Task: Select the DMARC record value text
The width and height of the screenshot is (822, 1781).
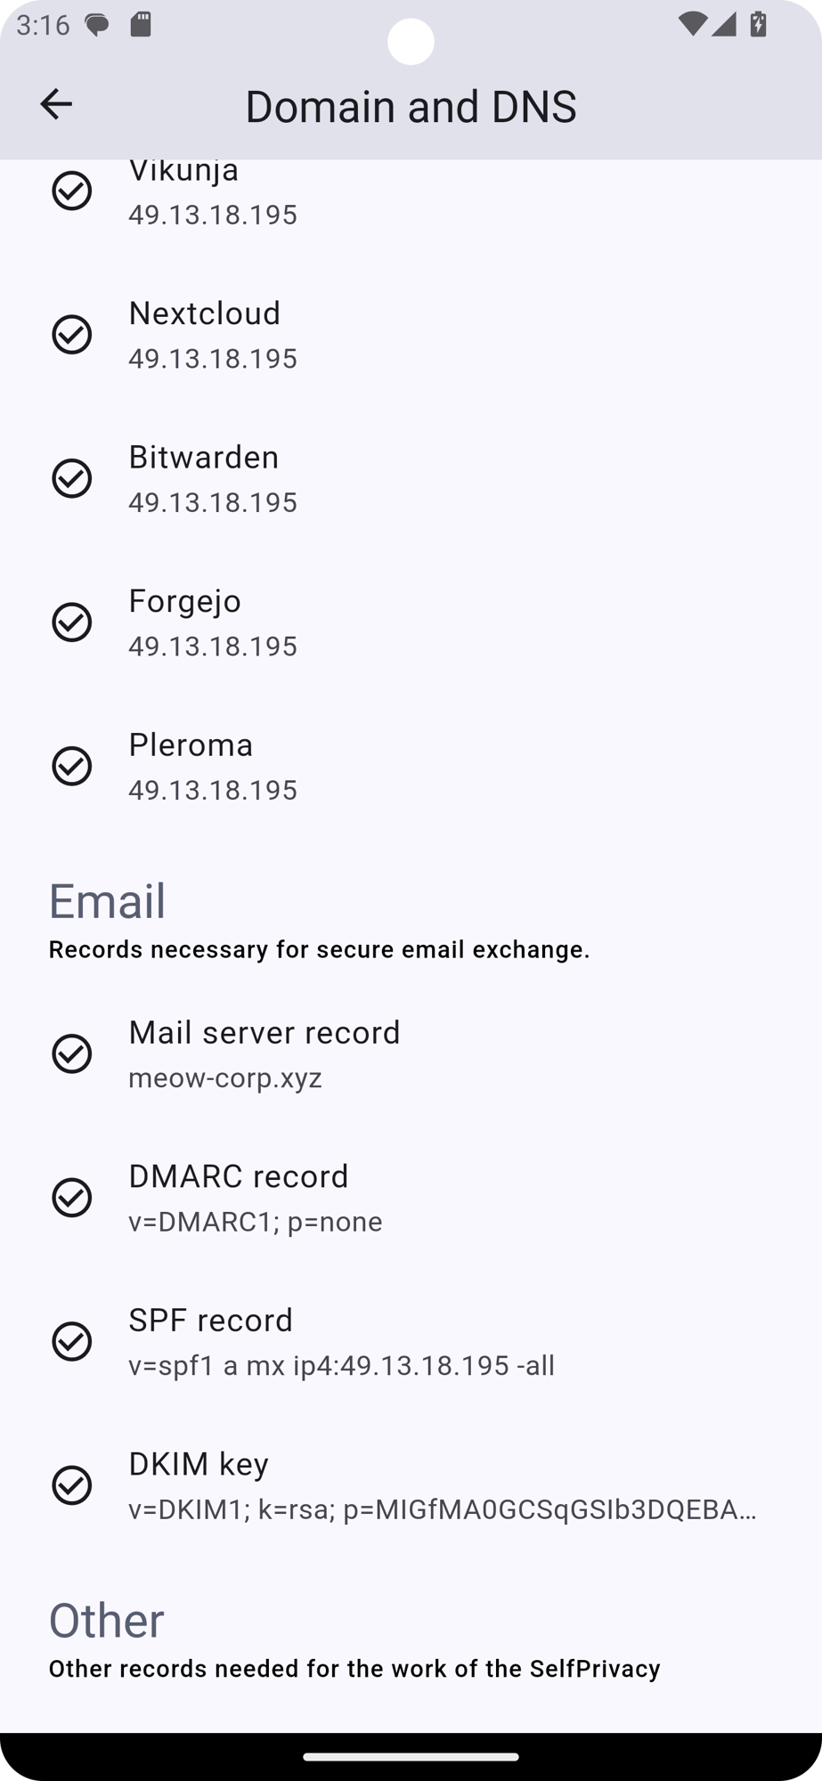Action: pos(255,1222)
